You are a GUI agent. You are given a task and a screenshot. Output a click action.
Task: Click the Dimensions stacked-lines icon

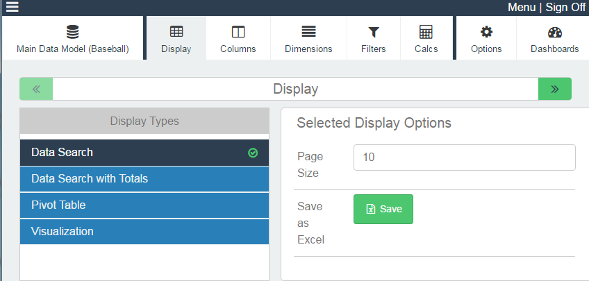[308, 32]
